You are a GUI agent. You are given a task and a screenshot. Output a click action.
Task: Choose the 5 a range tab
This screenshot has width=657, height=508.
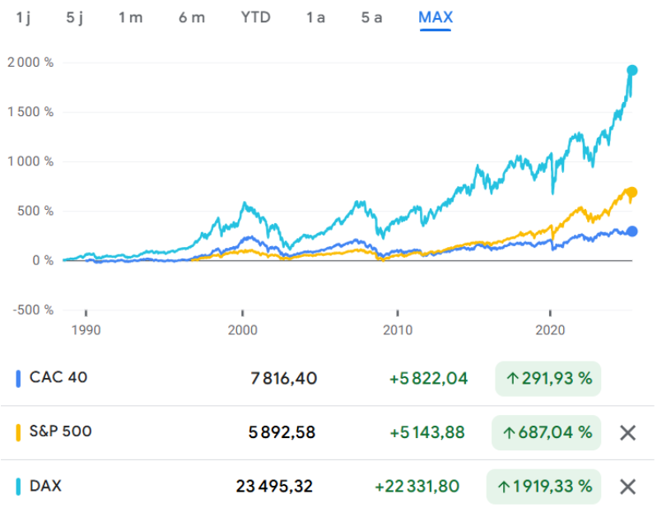(371, 17)
